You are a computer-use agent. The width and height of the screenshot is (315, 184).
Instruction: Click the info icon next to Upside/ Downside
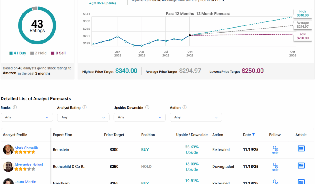(147, 108)
